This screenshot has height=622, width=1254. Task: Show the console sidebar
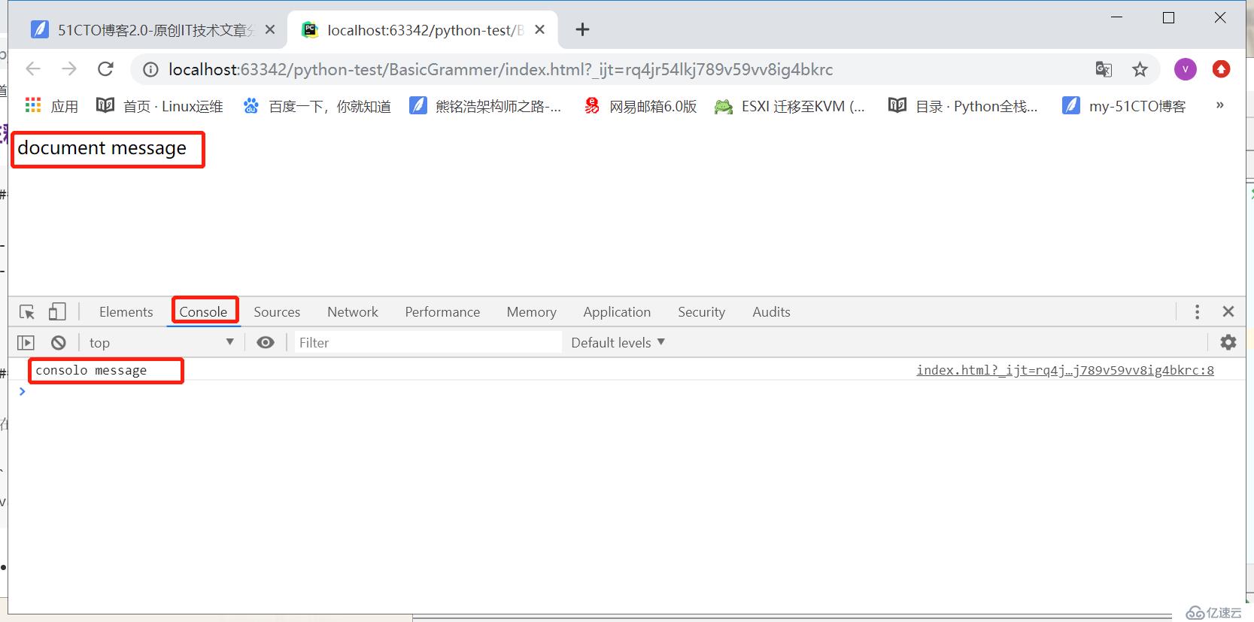pos(26,343)
